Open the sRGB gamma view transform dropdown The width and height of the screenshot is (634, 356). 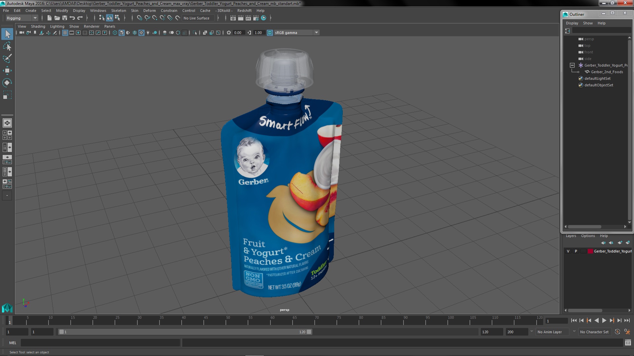pos(316,33)
